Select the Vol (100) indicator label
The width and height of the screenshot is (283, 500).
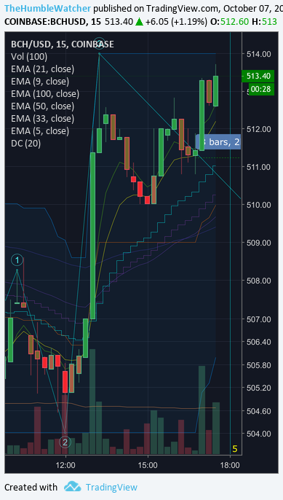[x=29, y=56]
